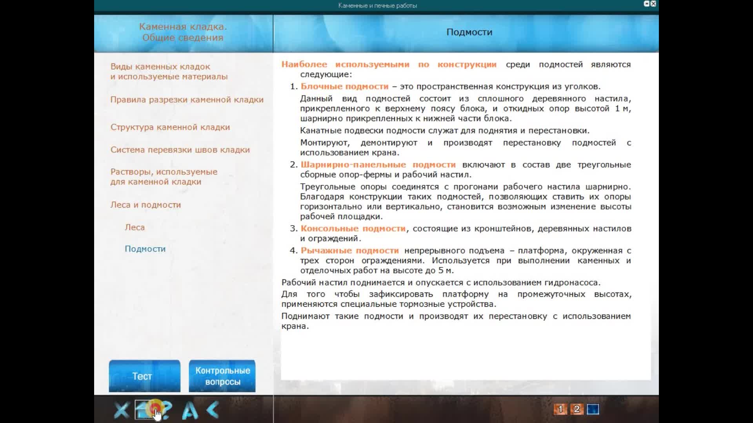Open Контрольные вопросы button
Screen dimensions: 753x423
click(222, 376)
